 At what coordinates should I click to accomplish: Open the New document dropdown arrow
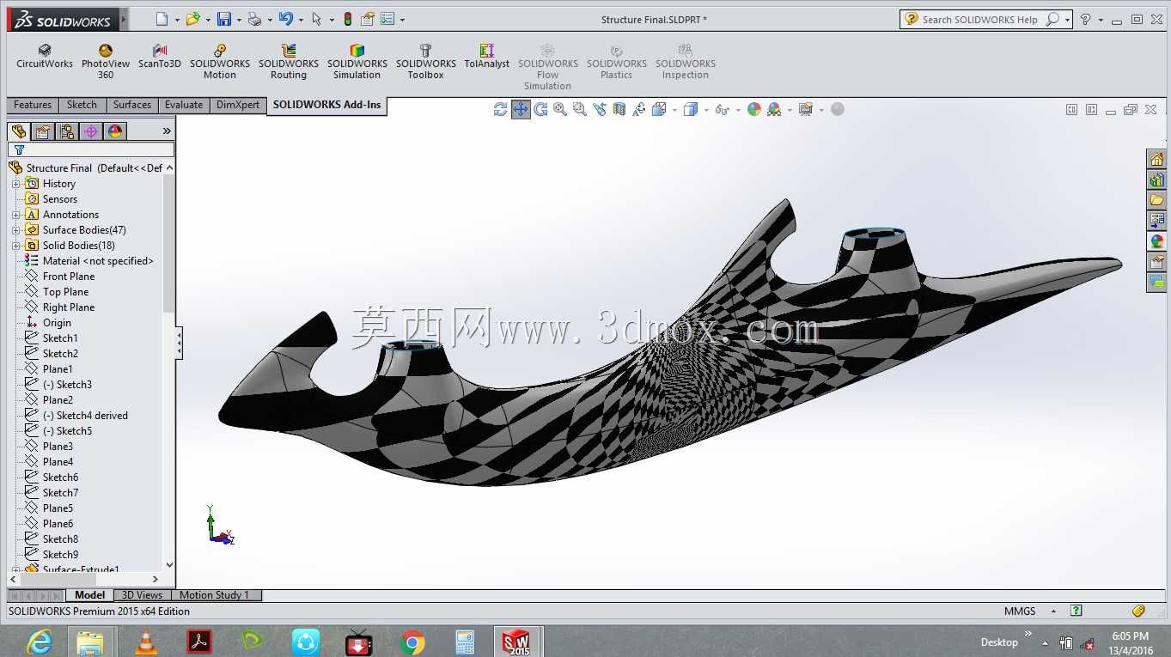[177, 20]
